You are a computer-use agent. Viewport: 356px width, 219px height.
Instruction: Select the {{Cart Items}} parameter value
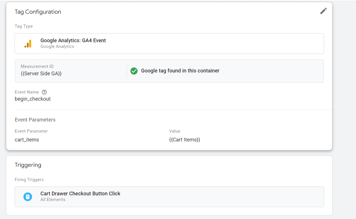(x=185, y=139)
